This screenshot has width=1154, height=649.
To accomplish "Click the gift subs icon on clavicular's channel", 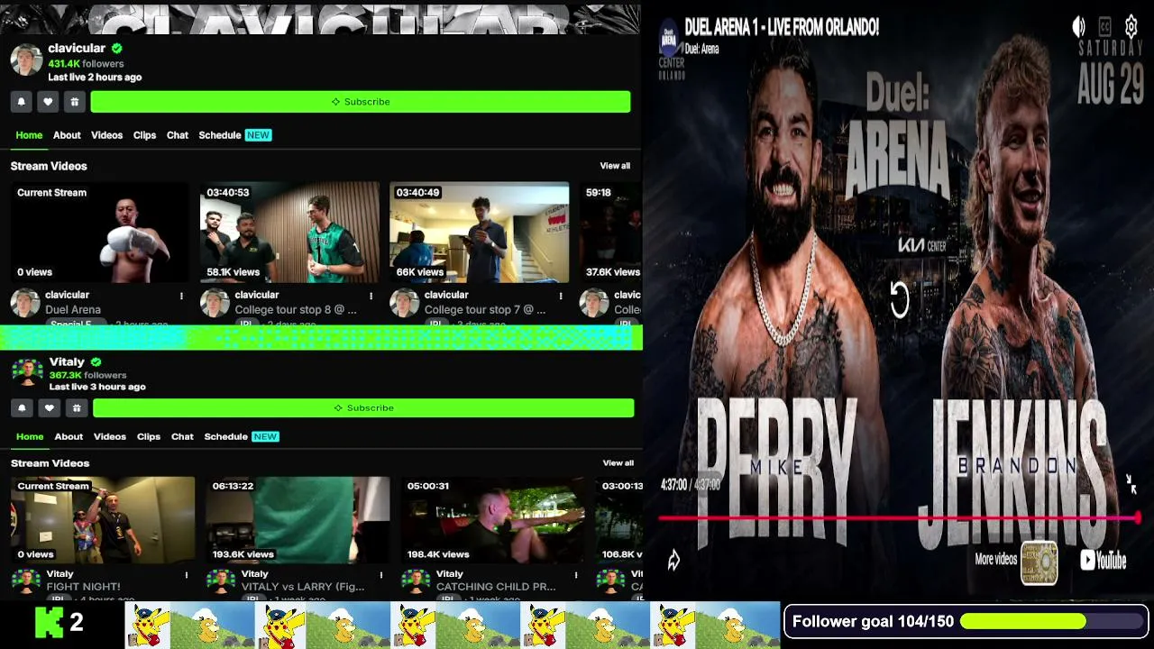I will [x=75, y=102].
